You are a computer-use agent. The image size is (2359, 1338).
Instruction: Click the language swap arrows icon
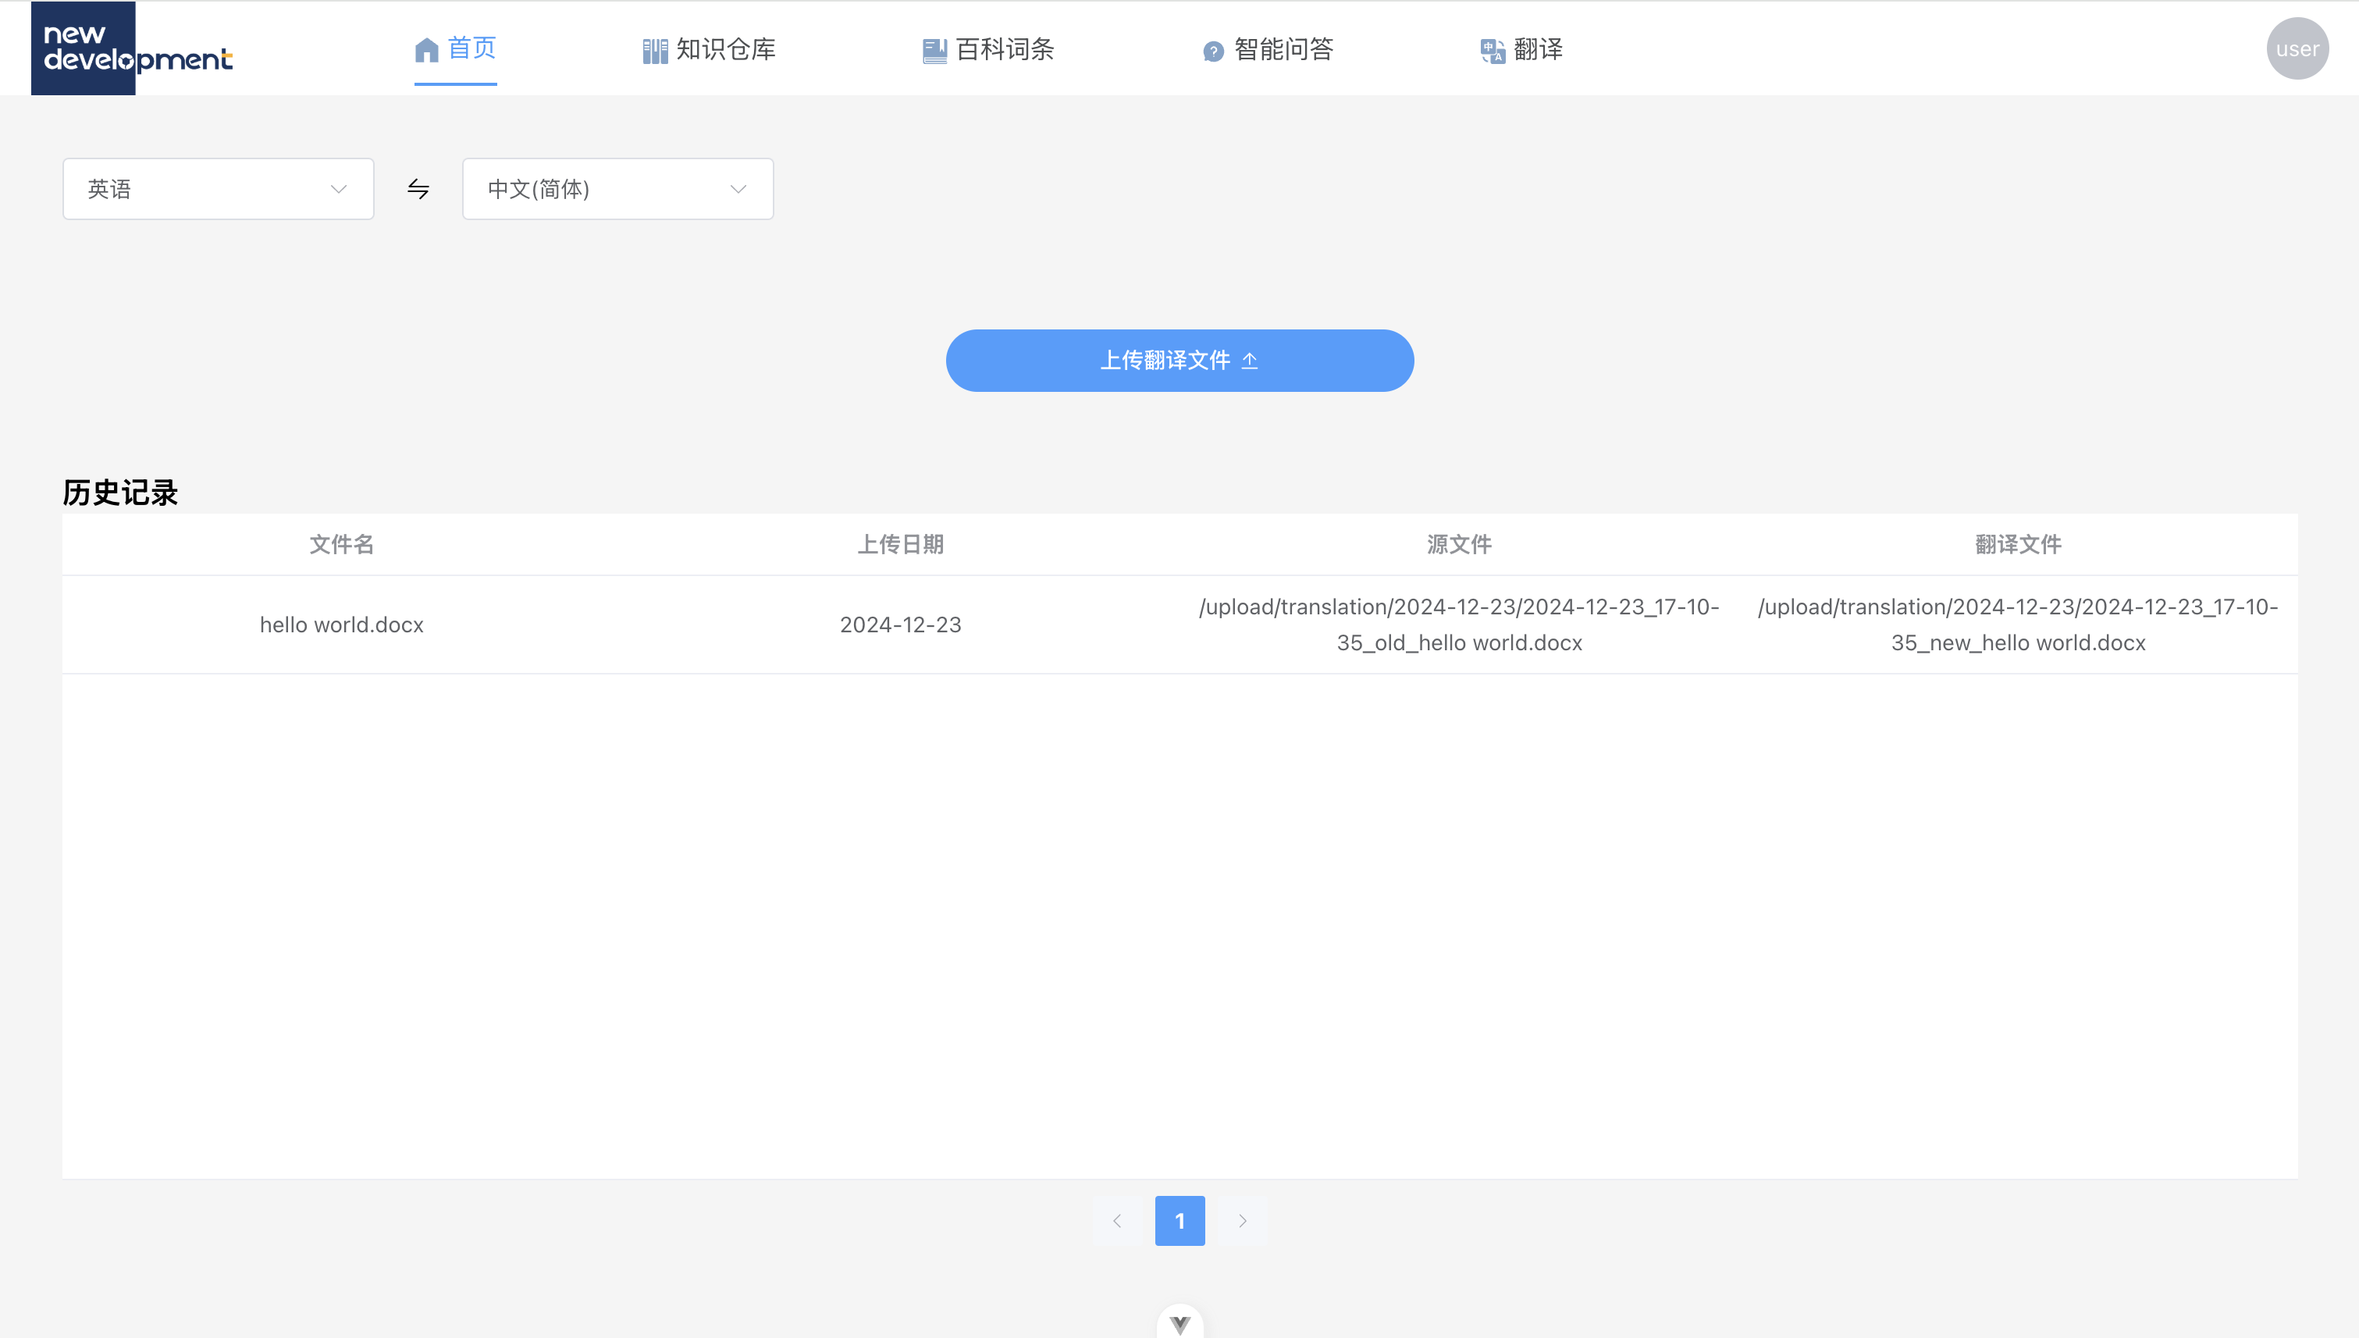pos(417,188)
